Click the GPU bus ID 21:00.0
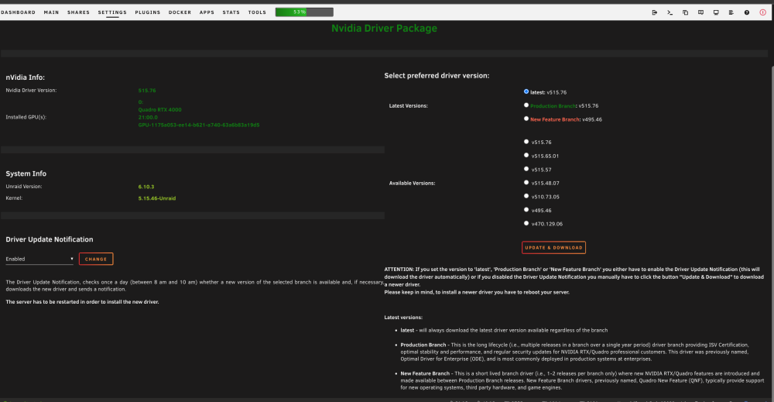The height and width of the screenshot is (402, 774). [x=148, y=118]
